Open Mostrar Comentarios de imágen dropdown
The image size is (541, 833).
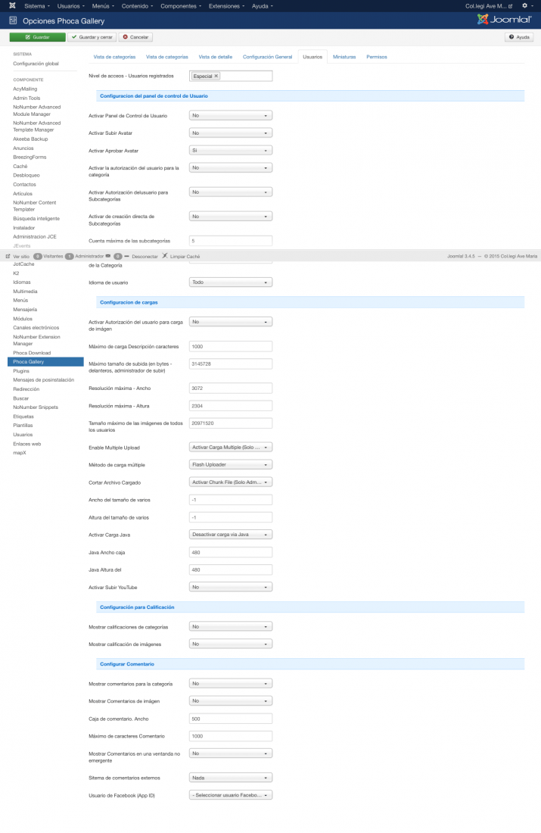point(231,700)
